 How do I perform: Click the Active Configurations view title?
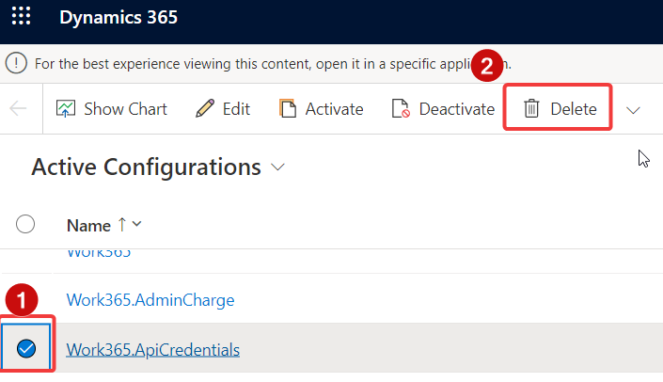coord(147,167)
